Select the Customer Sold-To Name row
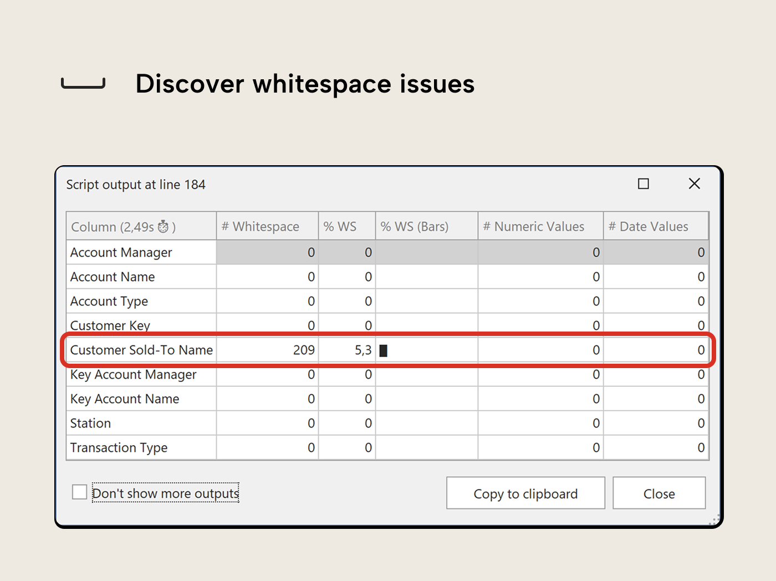The width and height of the screenshot is (776, 581). 141,350
